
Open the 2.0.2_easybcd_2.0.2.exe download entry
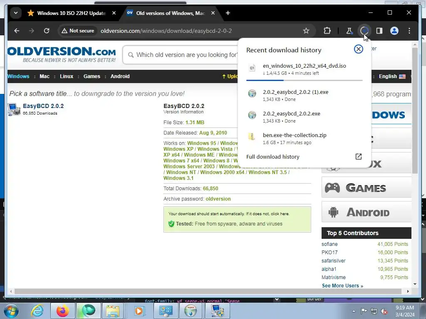coord(304,117)
